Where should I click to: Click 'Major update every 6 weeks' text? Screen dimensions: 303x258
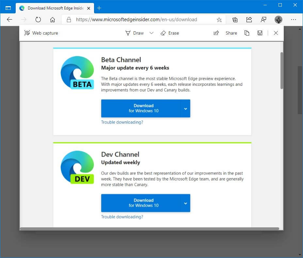pyautogui.click(x=135, y=68)
